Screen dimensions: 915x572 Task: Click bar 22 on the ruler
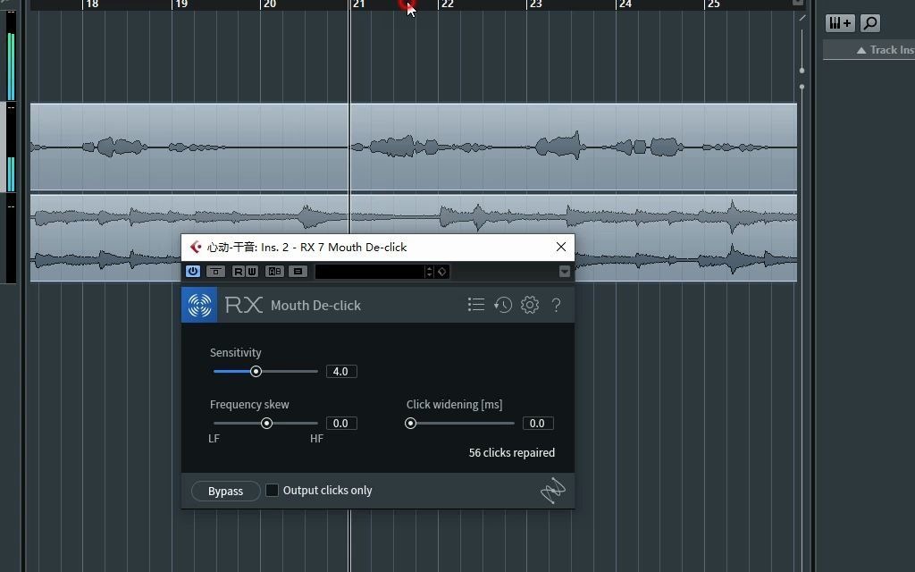[x=447, y=4]
